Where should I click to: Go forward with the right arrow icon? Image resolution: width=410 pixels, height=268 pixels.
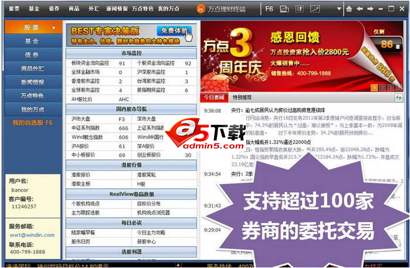[x=370, y=9]
